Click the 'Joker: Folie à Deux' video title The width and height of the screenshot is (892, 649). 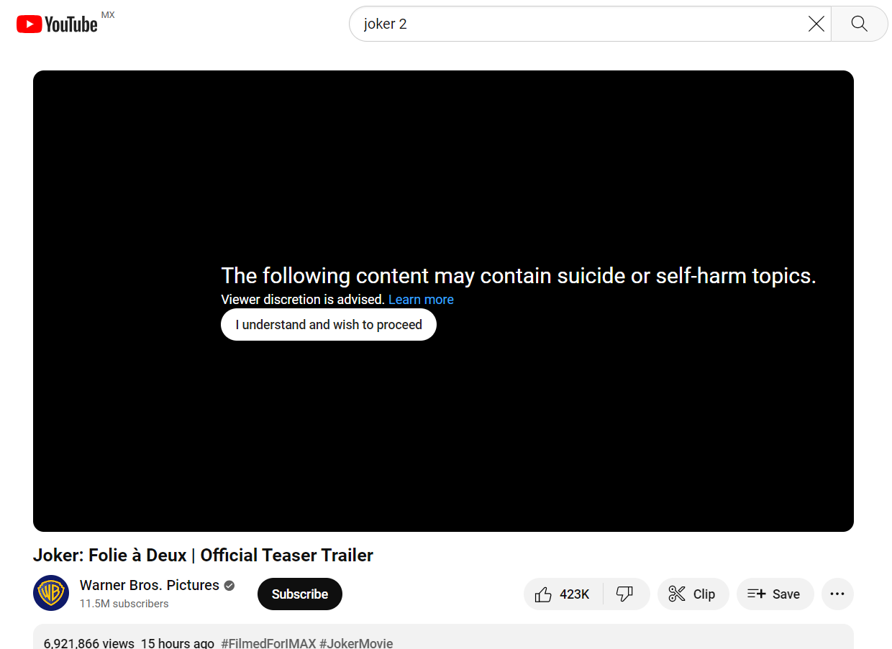click(x=203, y=556)
